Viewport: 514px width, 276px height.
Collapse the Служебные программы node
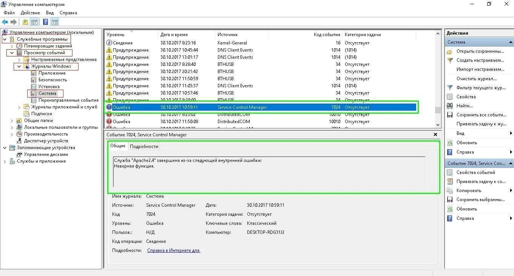5,39
